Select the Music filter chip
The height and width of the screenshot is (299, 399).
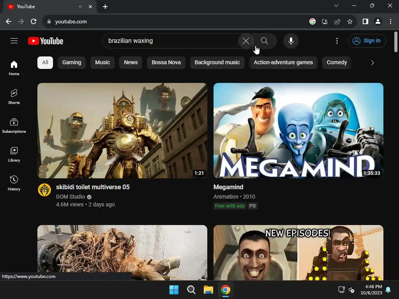[x=102, y=63]
